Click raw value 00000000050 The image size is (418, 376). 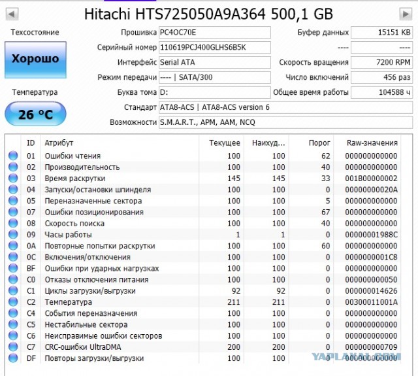(x=371, y=280)
